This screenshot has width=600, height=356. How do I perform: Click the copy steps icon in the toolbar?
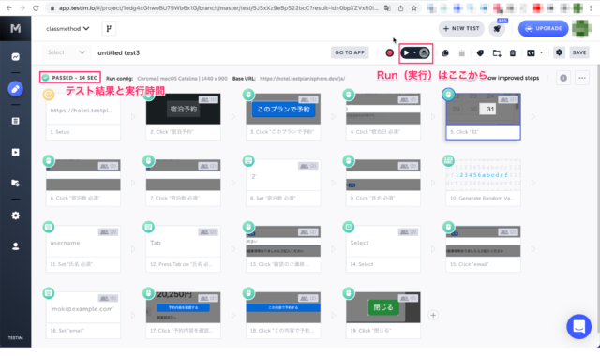click(x=445, y=53)
